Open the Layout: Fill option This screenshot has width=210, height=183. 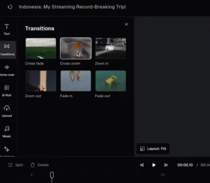[x=153, y=149]
